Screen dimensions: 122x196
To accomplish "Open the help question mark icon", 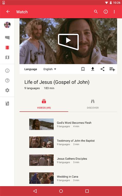I will click(x=7, y=80).
